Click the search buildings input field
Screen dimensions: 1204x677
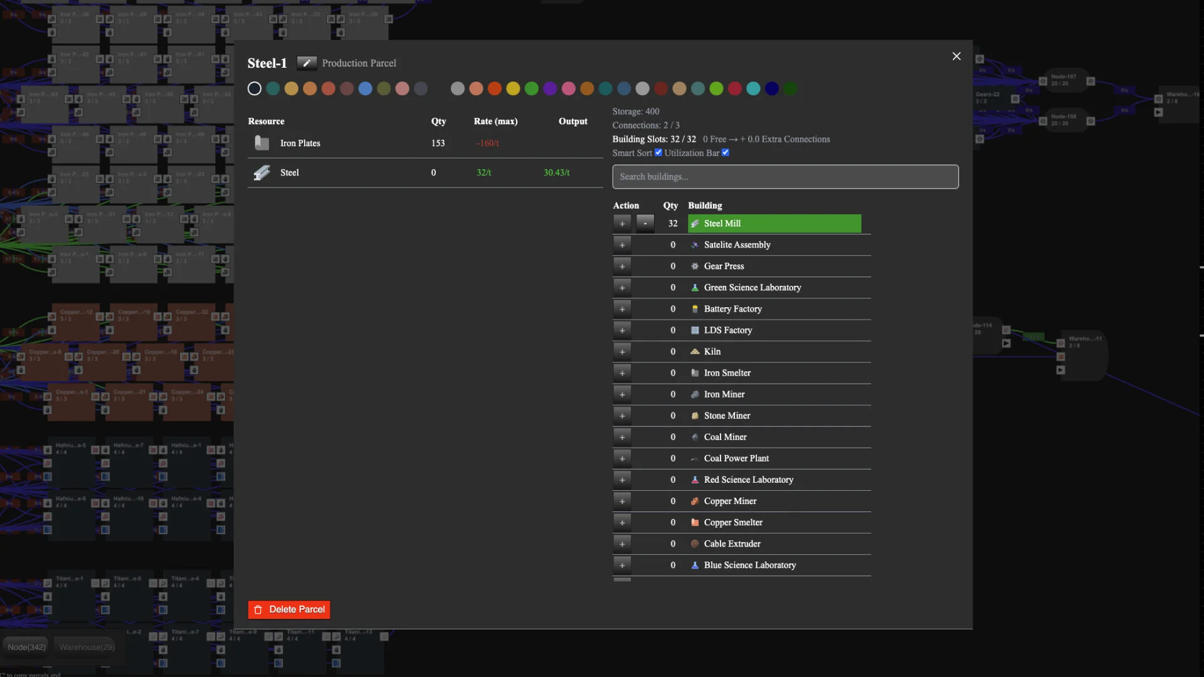pos(784,177)
